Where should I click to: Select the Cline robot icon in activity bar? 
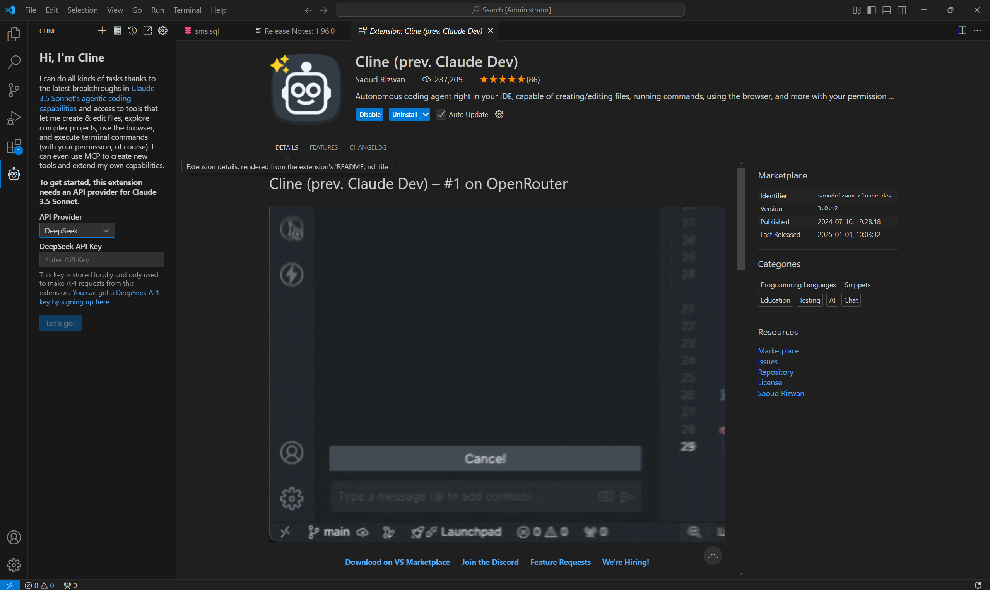14,174
